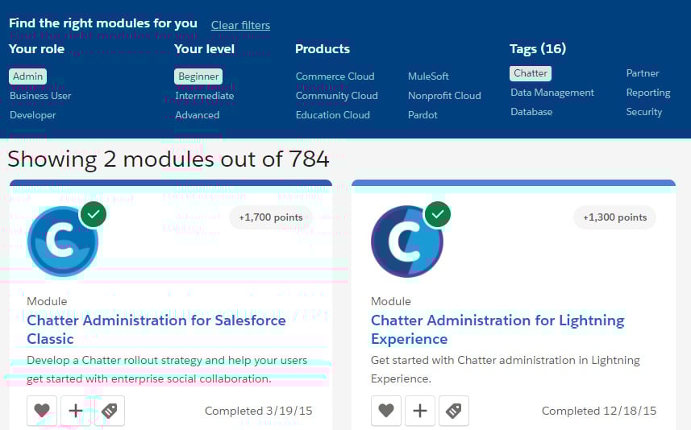Click the Showing 2 modules out of 784 text
The image size is (691, 430).
coord(169,159)
